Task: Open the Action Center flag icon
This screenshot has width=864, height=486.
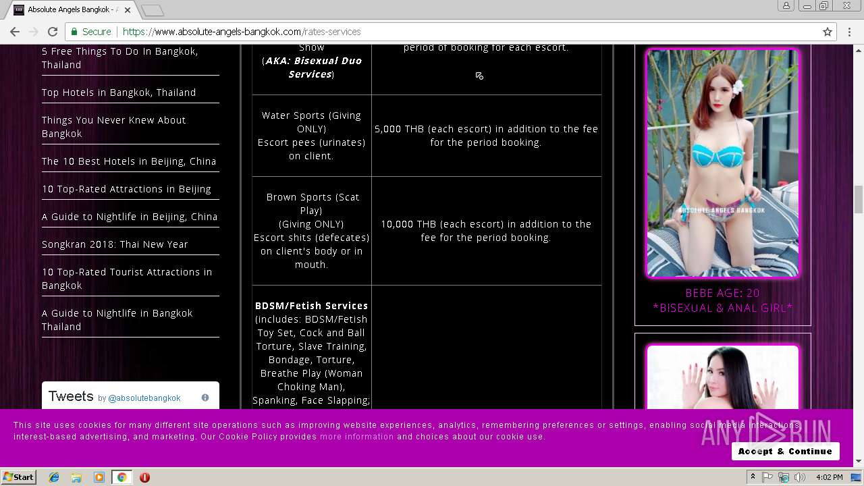Action: 767,477
